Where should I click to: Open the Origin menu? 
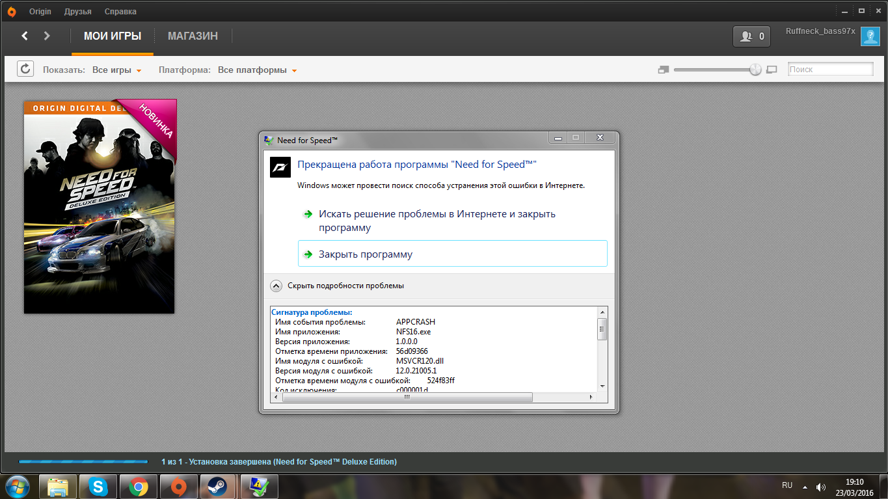point(40,12)
